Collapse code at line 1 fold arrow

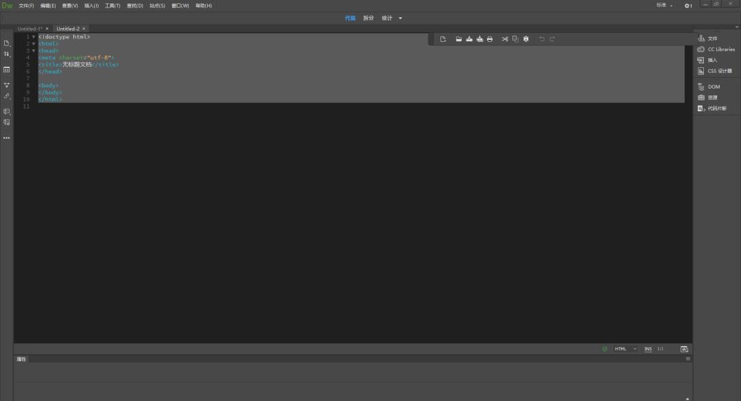click(34, 37)
